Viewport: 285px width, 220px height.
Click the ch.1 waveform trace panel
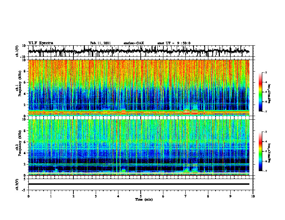(x=140, y=51)
